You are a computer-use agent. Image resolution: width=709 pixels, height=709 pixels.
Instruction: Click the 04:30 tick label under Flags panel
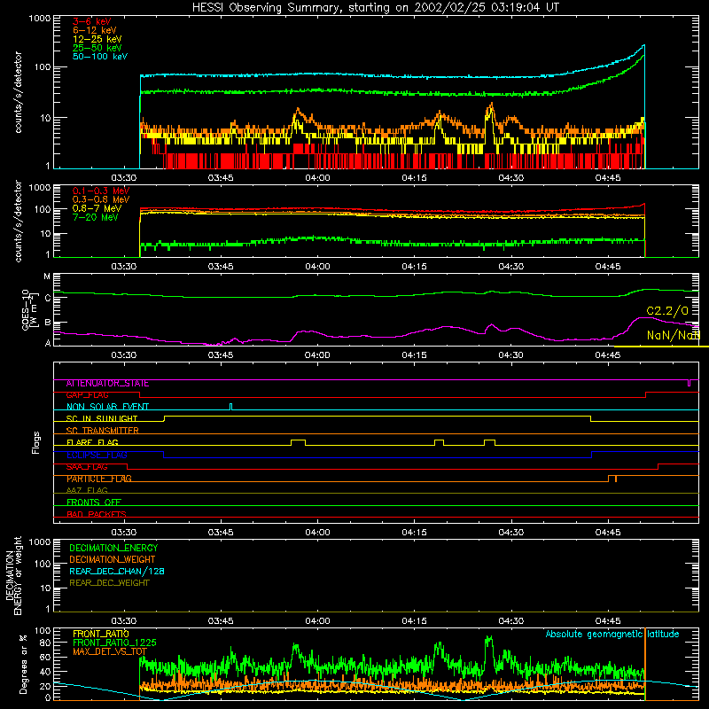(511, 533)
